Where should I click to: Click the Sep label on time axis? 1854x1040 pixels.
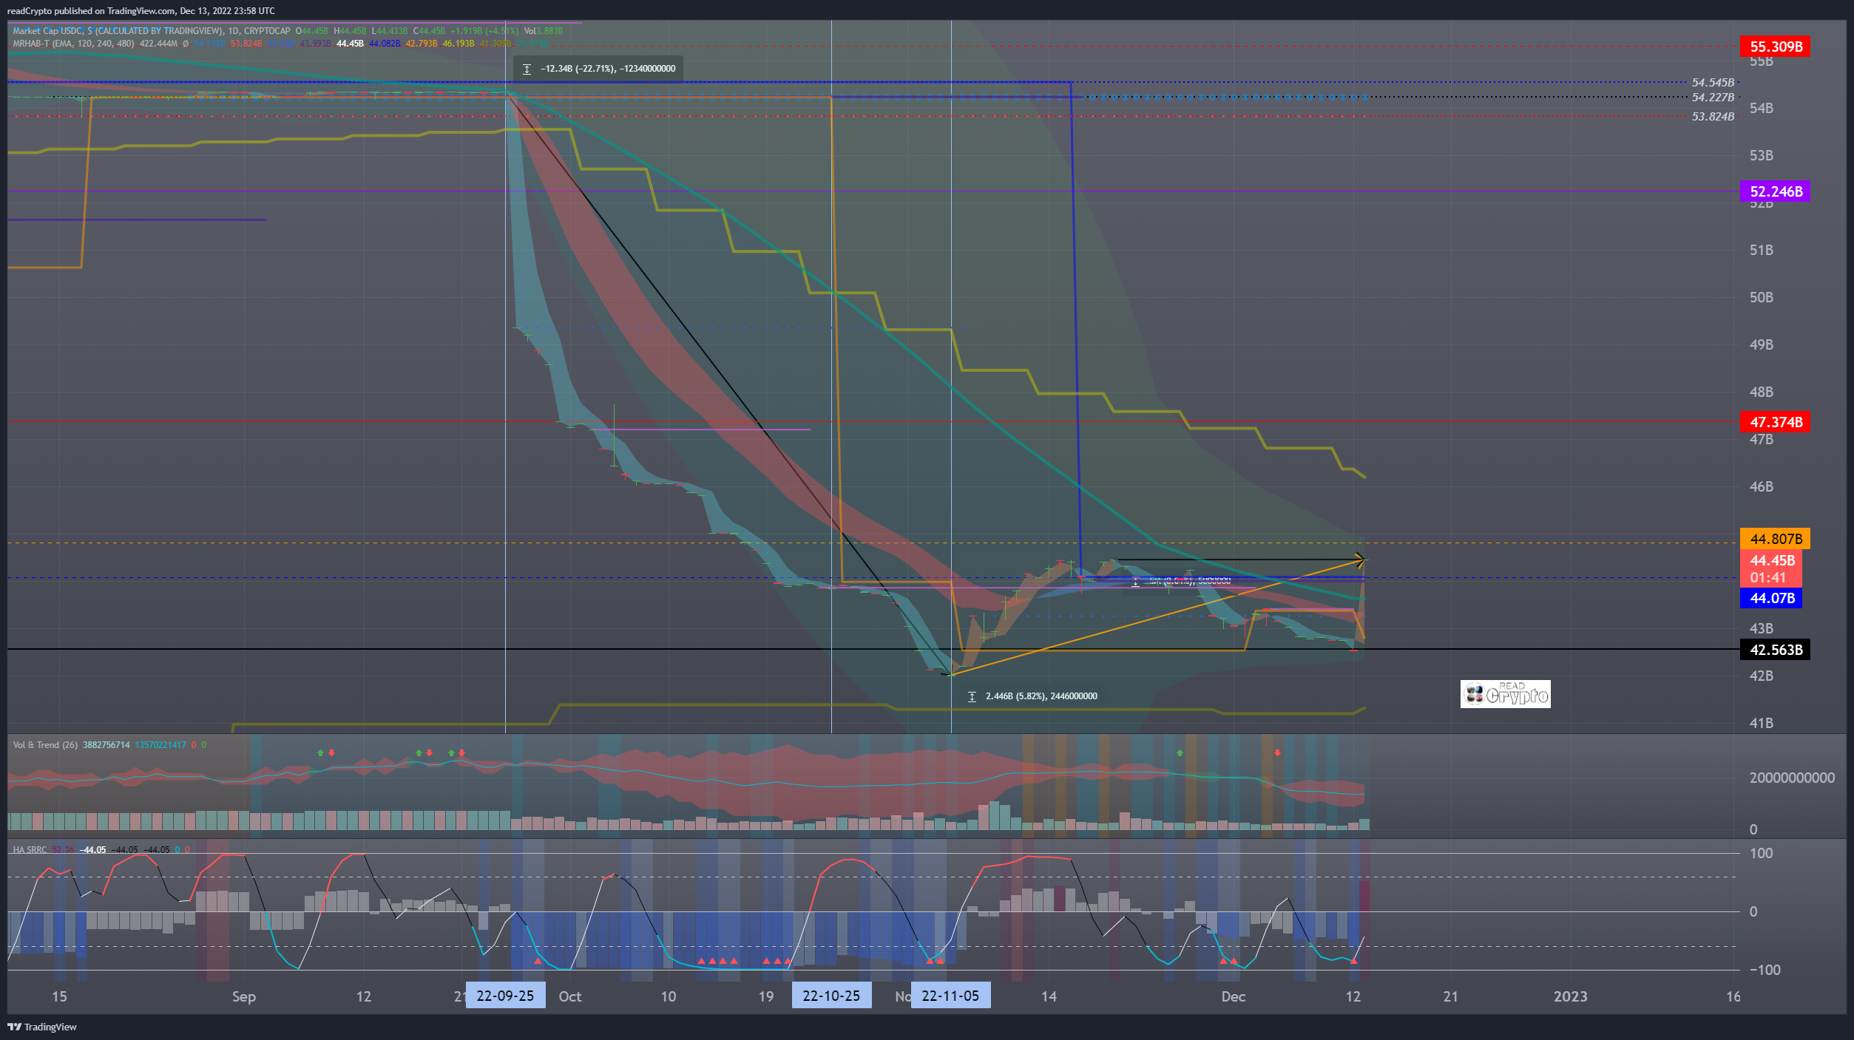[244, 996]
